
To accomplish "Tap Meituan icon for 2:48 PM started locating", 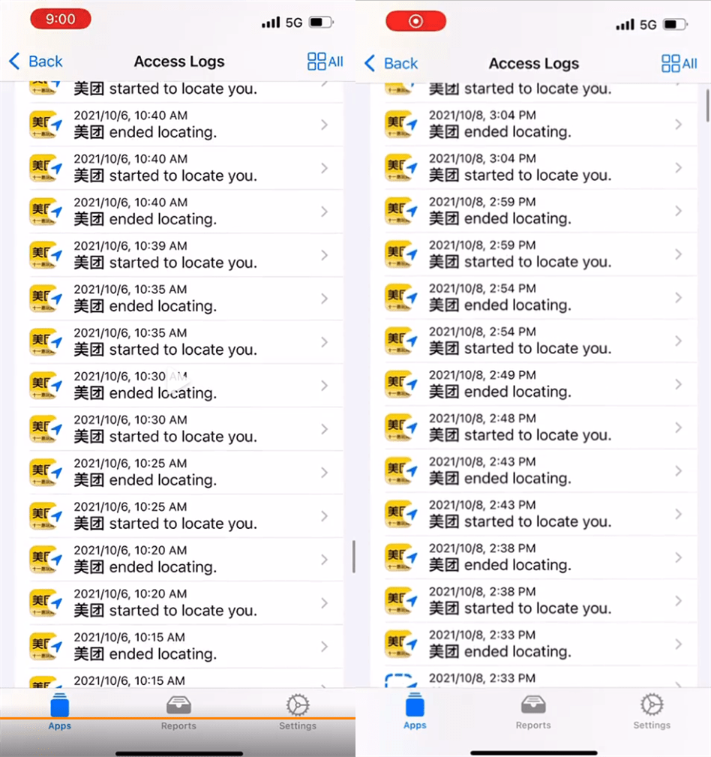I will (400, 427).
